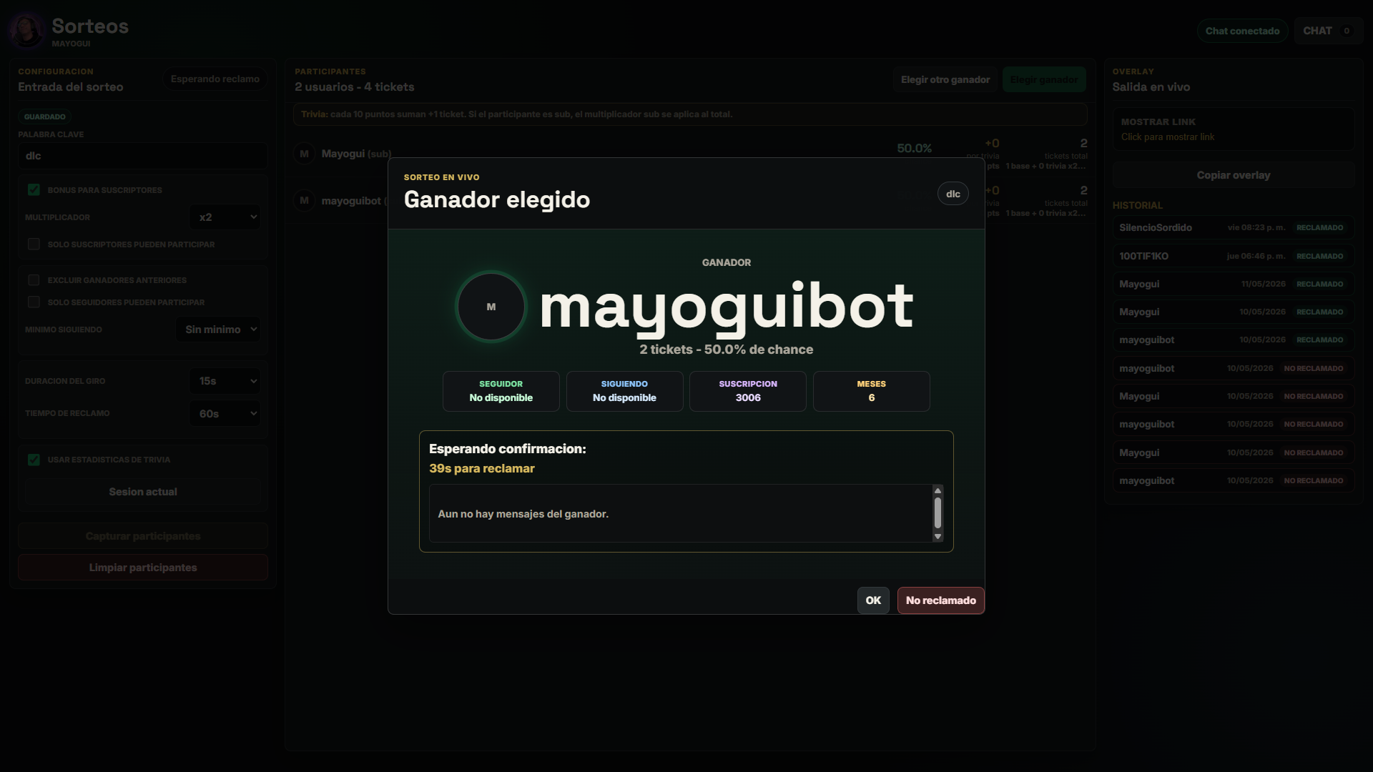Select SilencioSordido history entry
The image size is (1373, 772).
pyautogui.click(x=1234, y=227)
